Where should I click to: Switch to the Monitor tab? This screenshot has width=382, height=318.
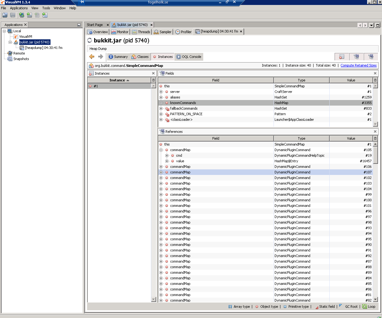(120, 32)
